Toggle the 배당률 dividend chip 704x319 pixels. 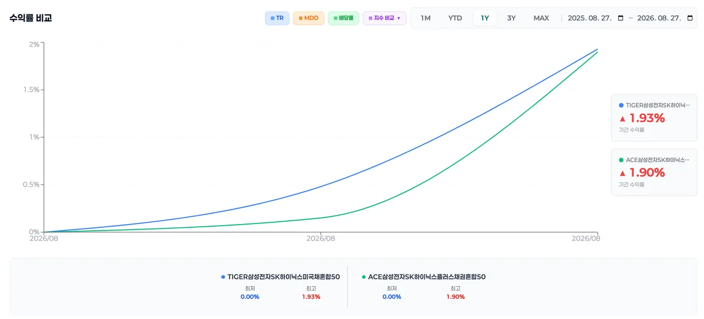pyautogui.click(x=344, y=18)
